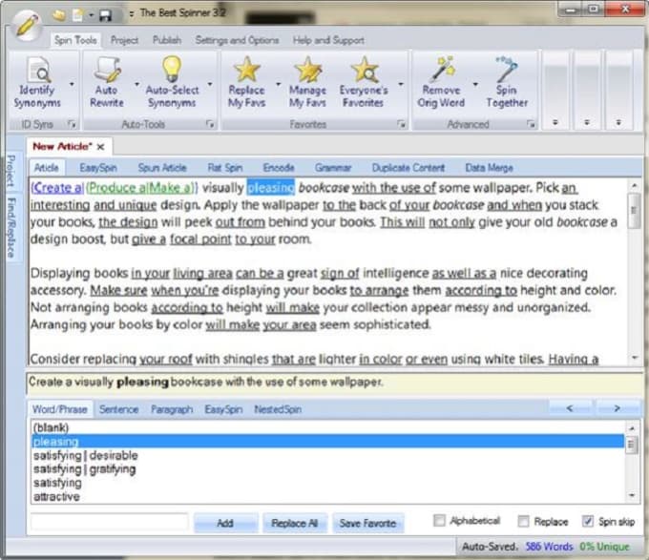Open the Replace My Favs dropdown arrow
649x560 pixels.
pos(279,84)
